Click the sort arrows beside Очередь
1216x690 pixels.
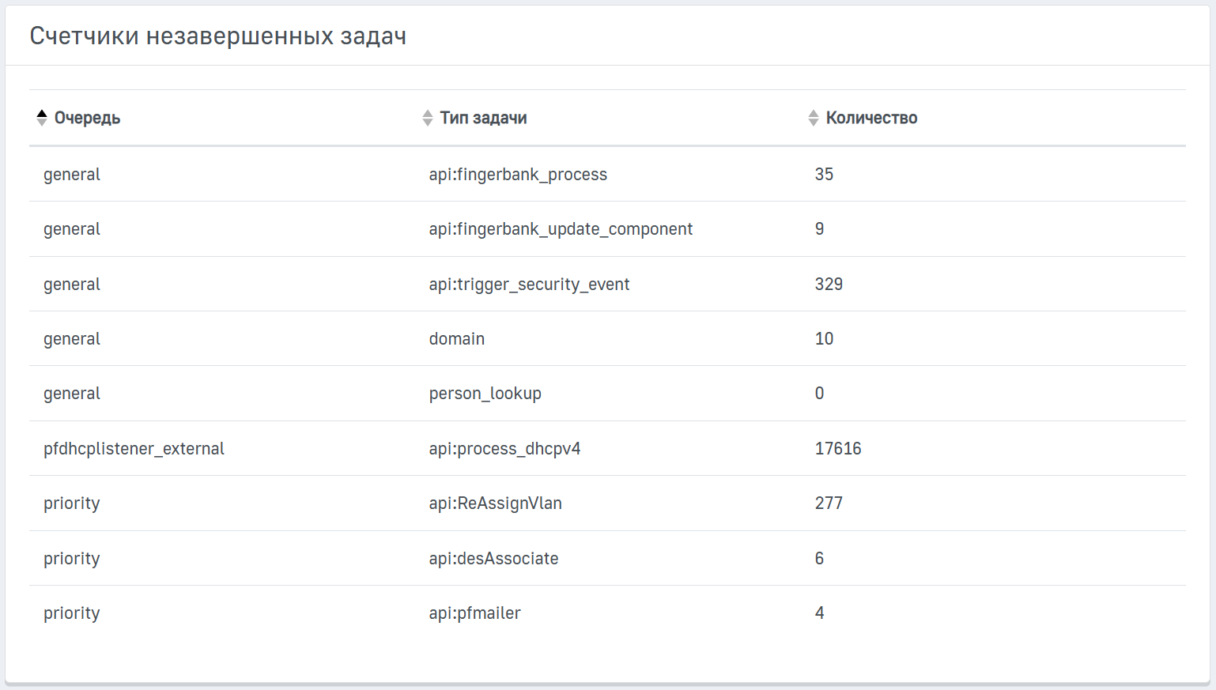click(42, 118)
